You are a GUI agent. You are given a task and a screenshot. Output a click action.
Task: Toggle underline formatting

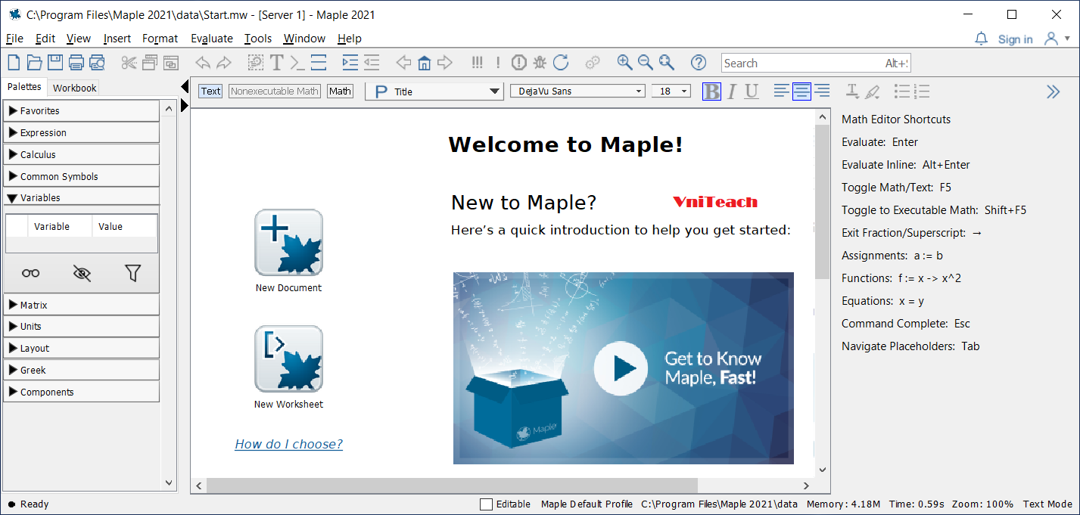(752, 92)
